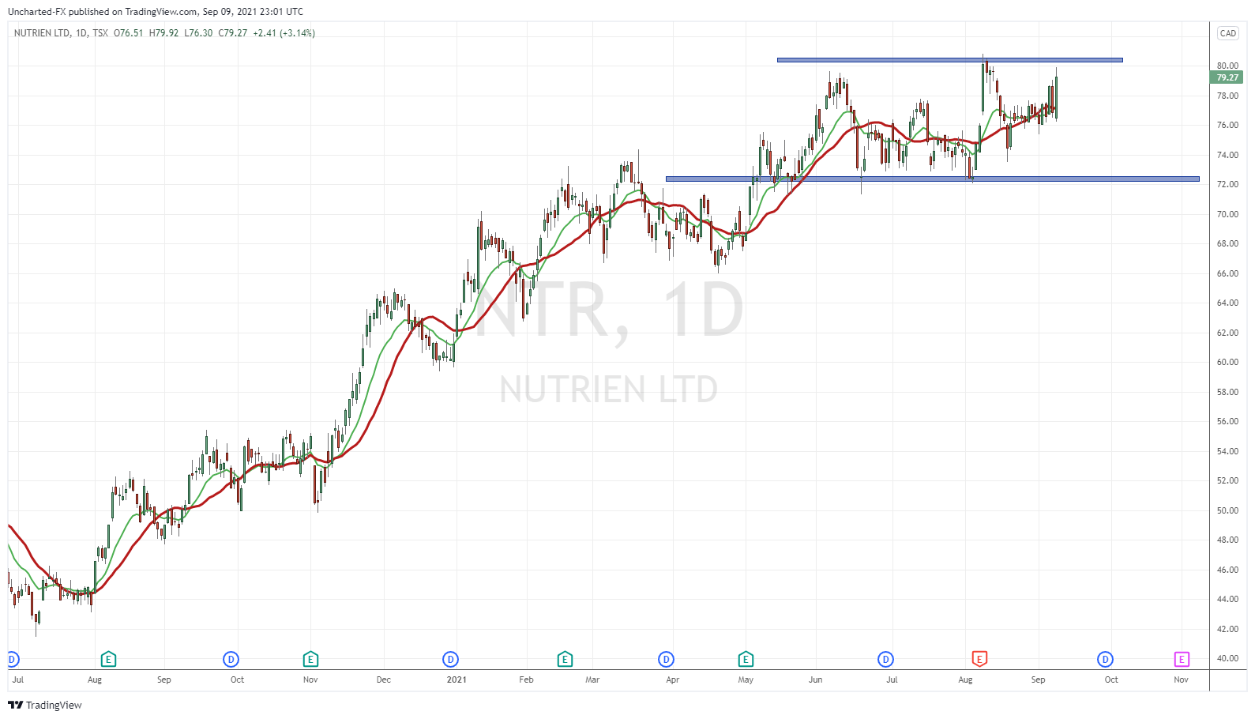Open the CAD currency selector
1255x719 pixels.
click(1228, 33)
